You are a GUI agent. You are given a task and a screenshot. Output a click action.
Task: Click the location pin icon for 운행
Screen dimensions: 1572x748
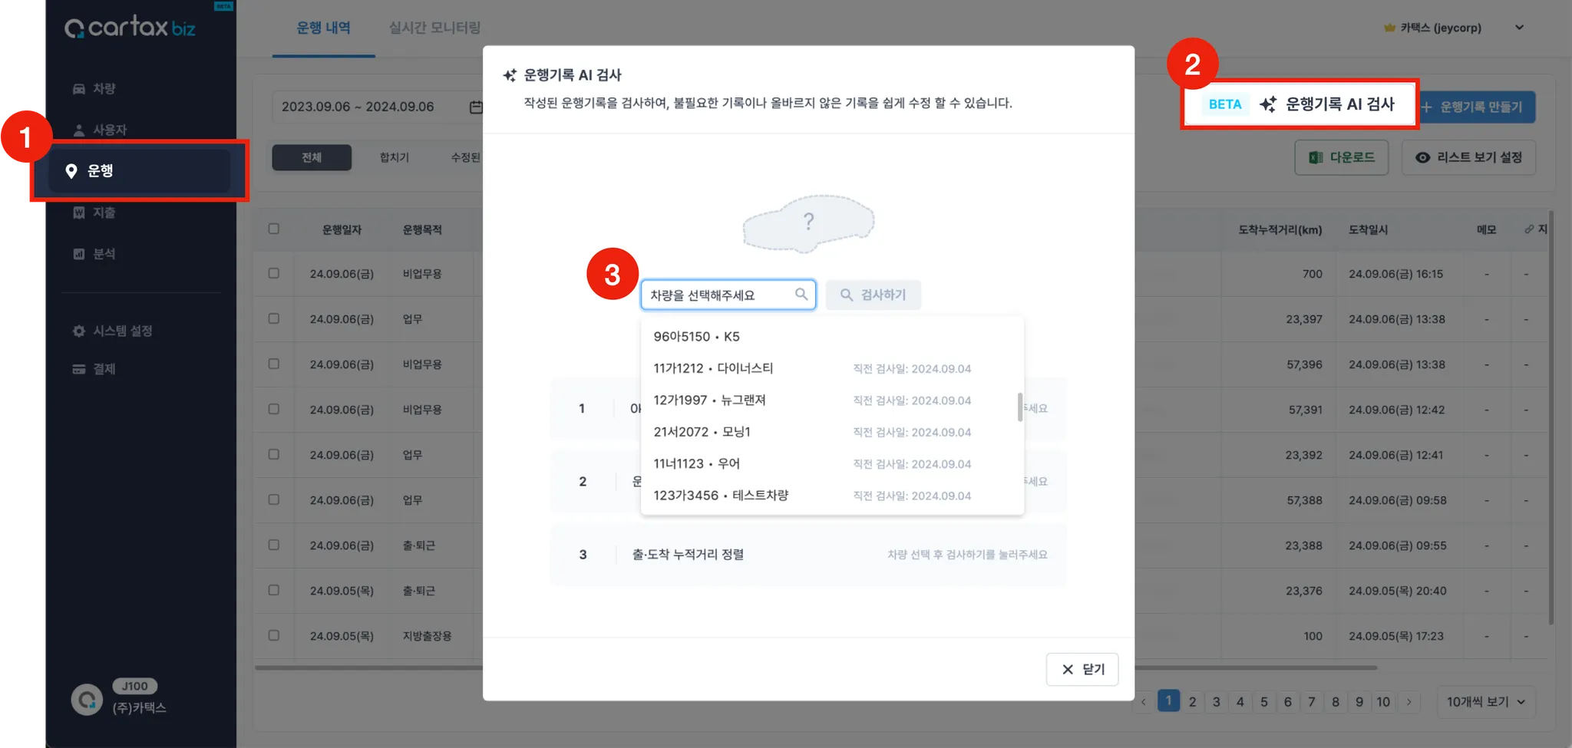point(71,171)
